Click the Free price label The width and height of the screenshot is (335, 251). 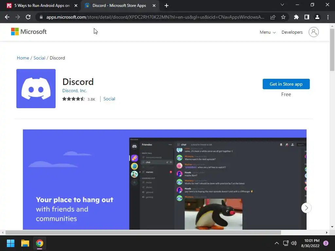tap(286, 94)
